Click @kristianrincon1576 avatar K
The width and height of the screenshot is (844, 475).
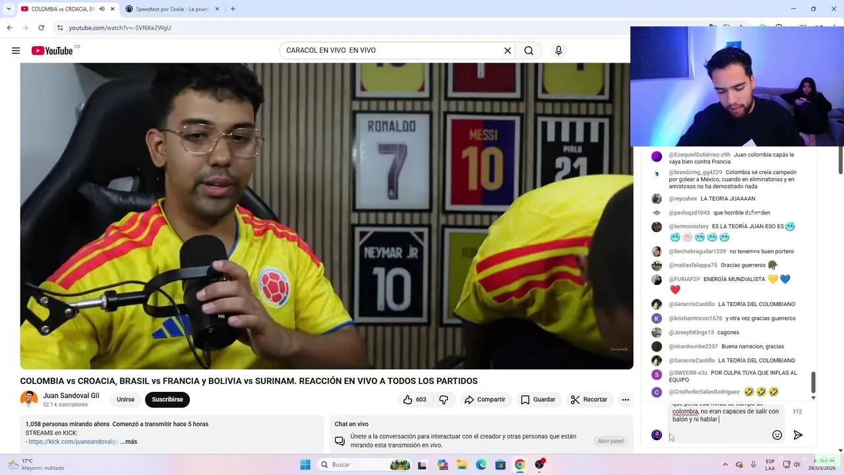pyautogui.click(x=657, y=319)
